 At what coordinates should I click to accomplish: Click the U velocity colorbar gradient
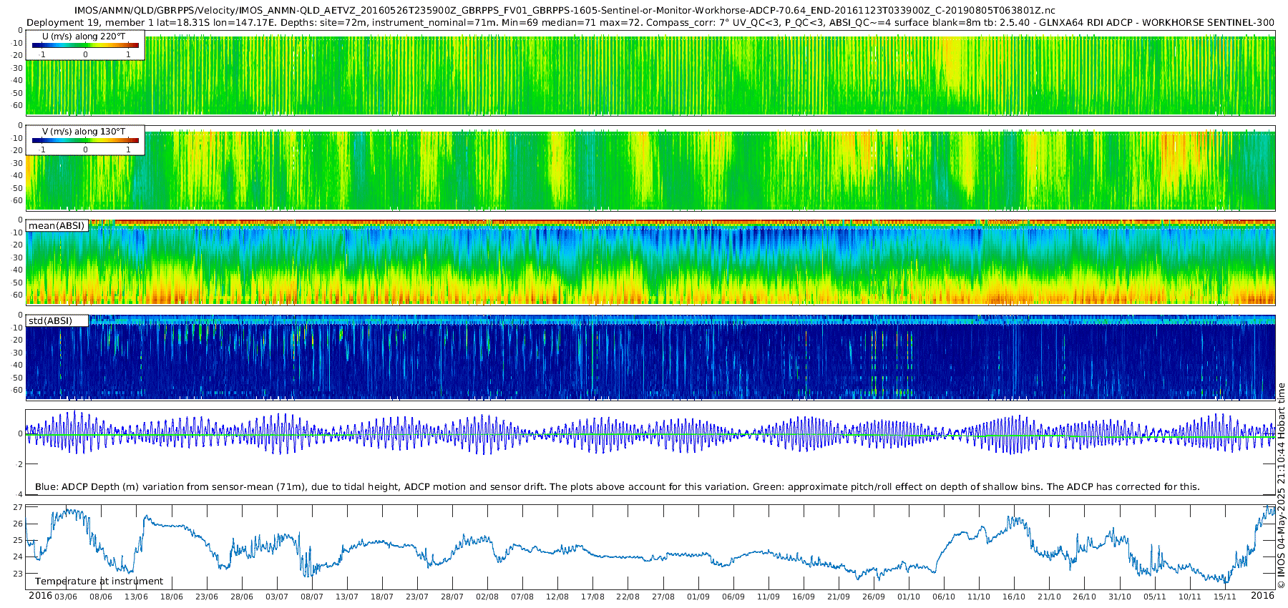(85, 45)
